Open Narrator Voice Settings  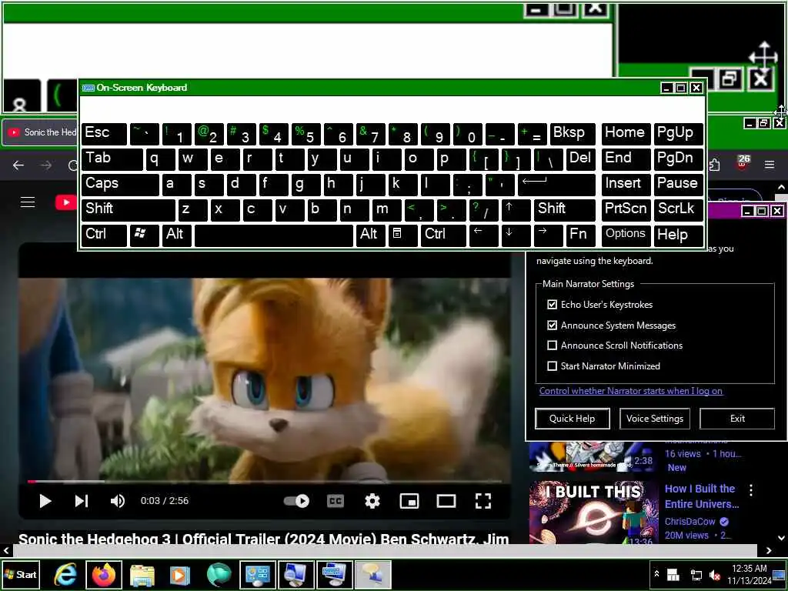click(x=655, y=419)
